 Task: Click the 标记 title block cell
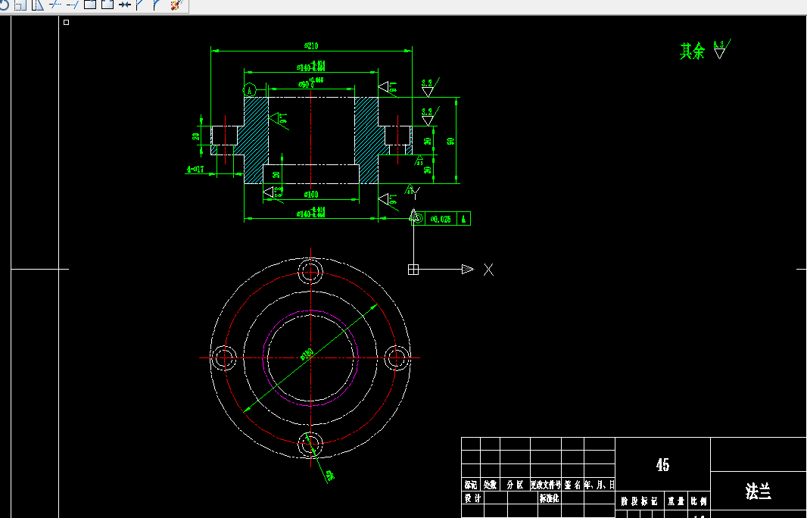(471, 485)
